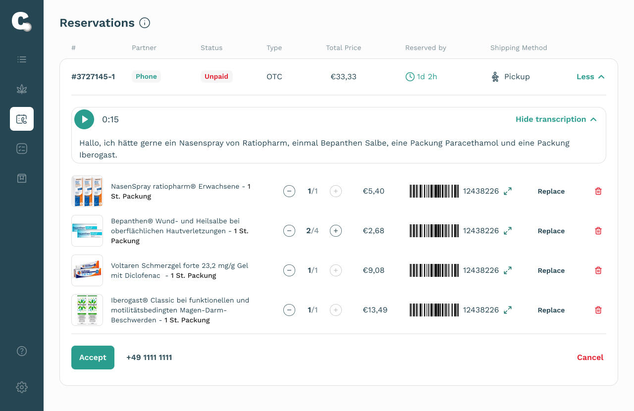Increase Bepanthen quantity with plus button
The height and width of the screenshot is (411, 634).
336,231
